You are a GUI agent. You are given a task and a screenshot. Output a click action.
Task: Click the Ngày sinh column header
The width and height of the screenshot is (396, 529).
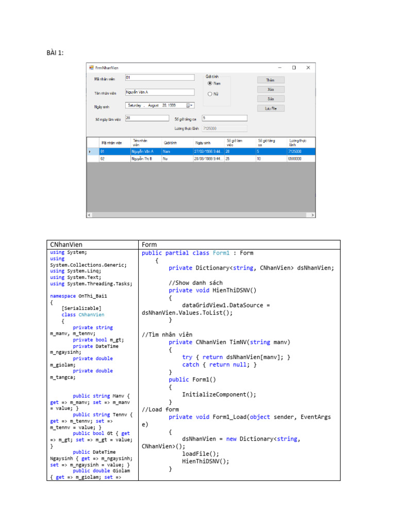[203, 143]
